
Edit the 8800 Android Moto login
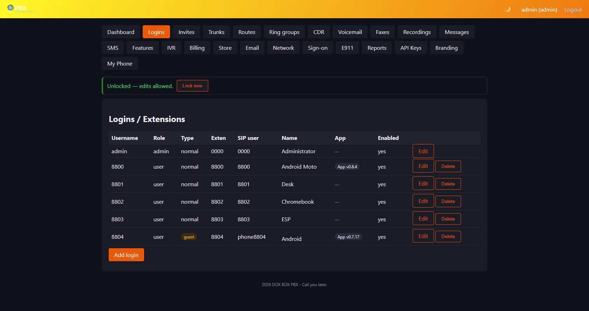423,166
